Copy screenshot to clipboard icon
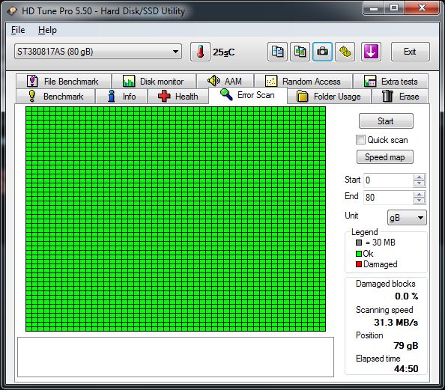 coord(300,52)
